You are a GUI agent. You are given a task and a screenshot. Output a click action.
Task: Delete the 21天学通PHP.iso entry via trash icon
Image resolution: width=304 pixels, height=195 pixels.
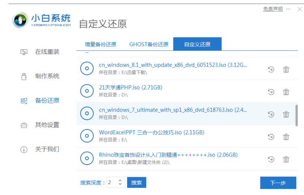click(x=286, y=92)
